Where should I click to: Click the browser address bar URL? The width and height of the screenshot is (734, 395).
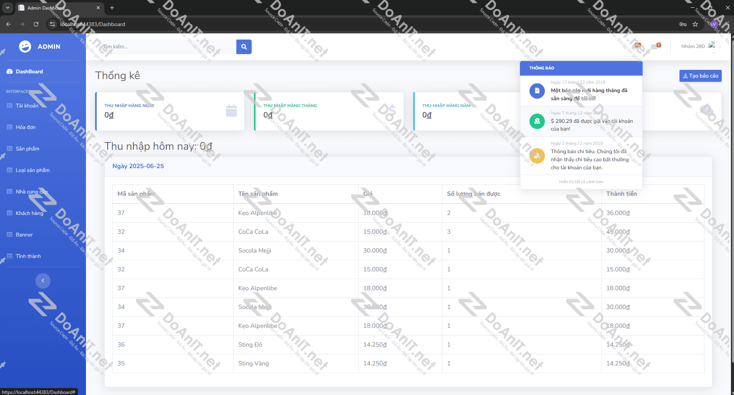pyautogui.click(x=92, y=24)
